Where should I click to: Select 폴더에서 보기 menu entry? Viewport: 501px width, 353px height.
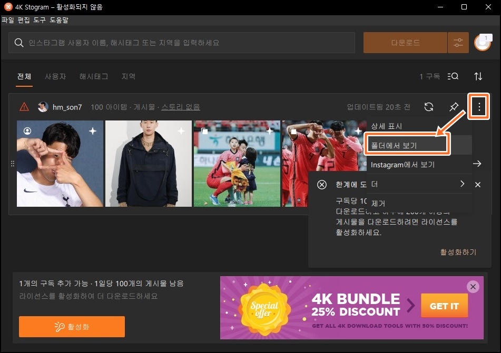419,145
